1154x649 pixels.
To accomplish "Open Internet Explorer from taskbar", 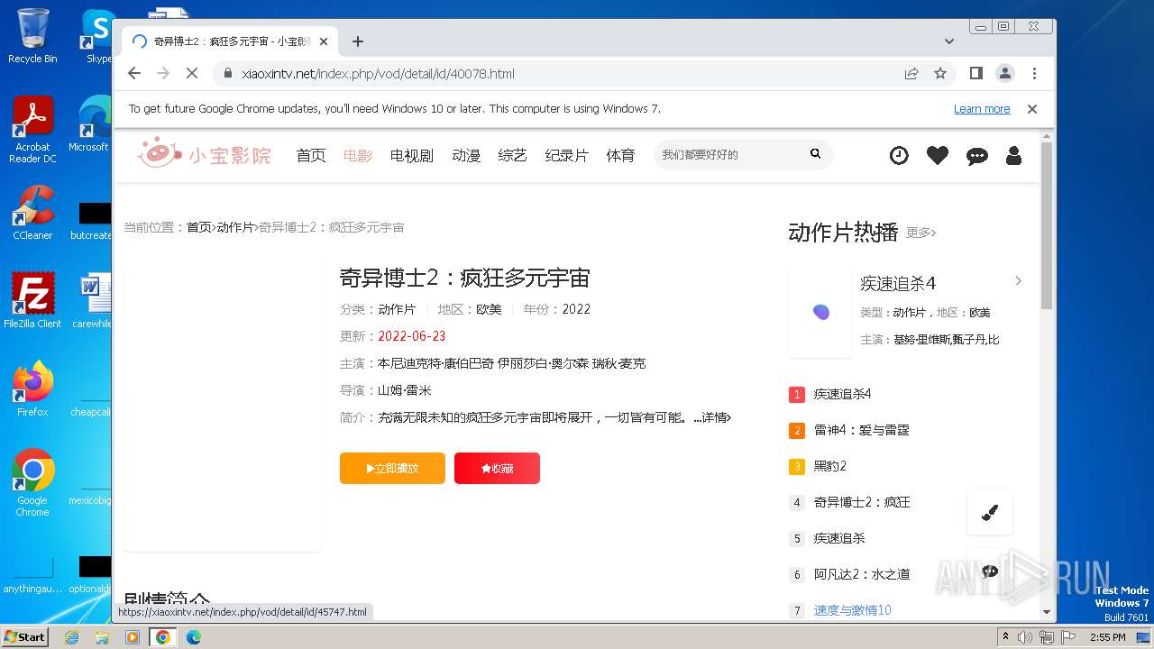I will click(72, 637).
